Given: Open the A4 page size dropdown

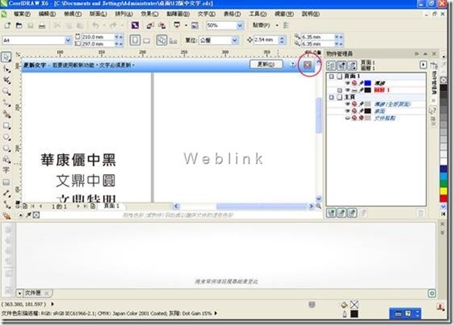Looking at the screenshot, I should (x=68, y=41).
